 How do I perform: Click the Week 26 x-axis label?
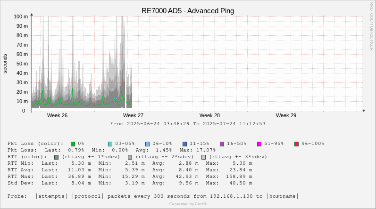tap(57, 115)
